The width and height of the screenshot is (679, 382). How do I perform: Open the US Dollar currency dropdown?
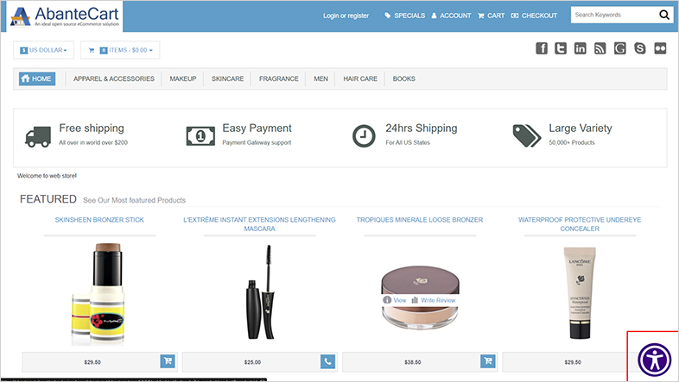(x=43, y=50)
